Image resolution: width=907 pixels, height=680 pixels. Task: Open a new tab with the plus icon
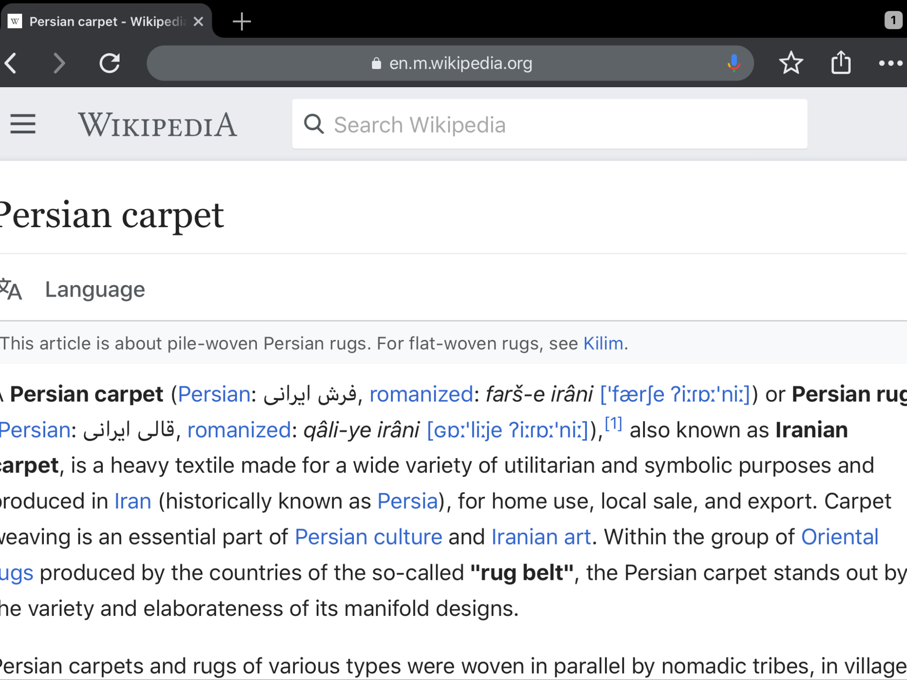[242, 21]
